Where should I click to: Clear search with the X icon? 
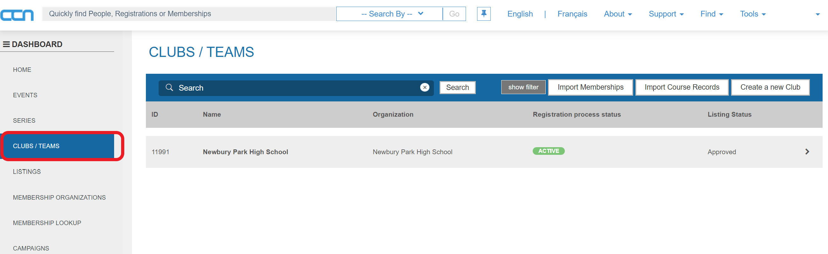pos(425,87)
